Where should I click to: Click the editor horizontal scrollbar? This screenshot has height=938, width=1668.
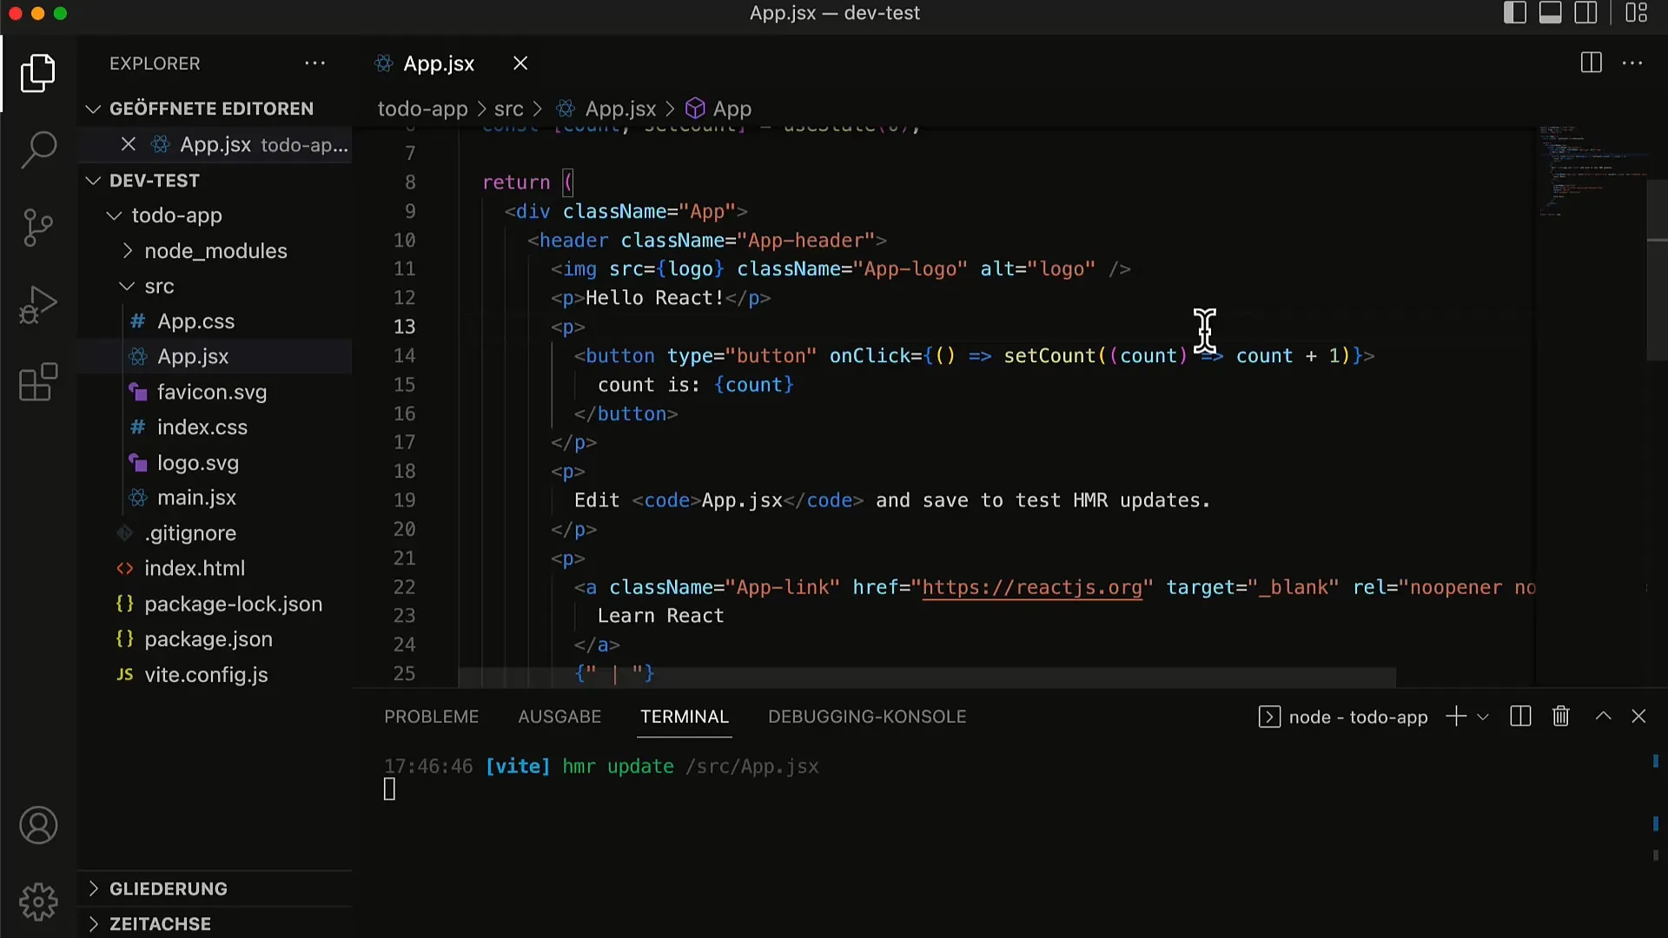[x=926, y=677]
